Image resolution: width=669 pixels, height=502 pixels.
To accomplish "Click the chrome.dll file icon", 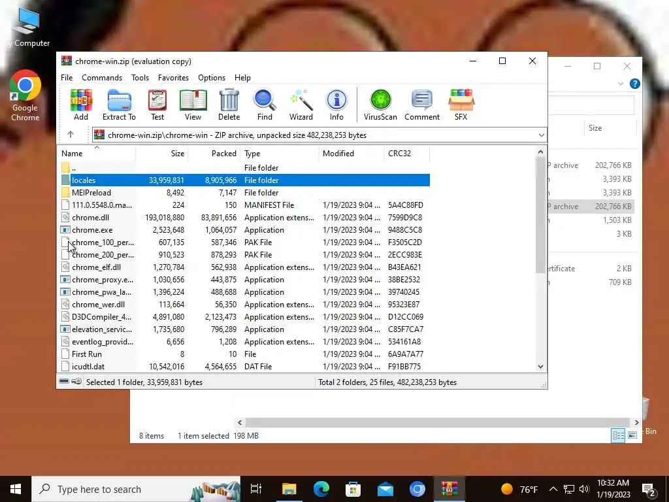I will click(x=65, y=217).
